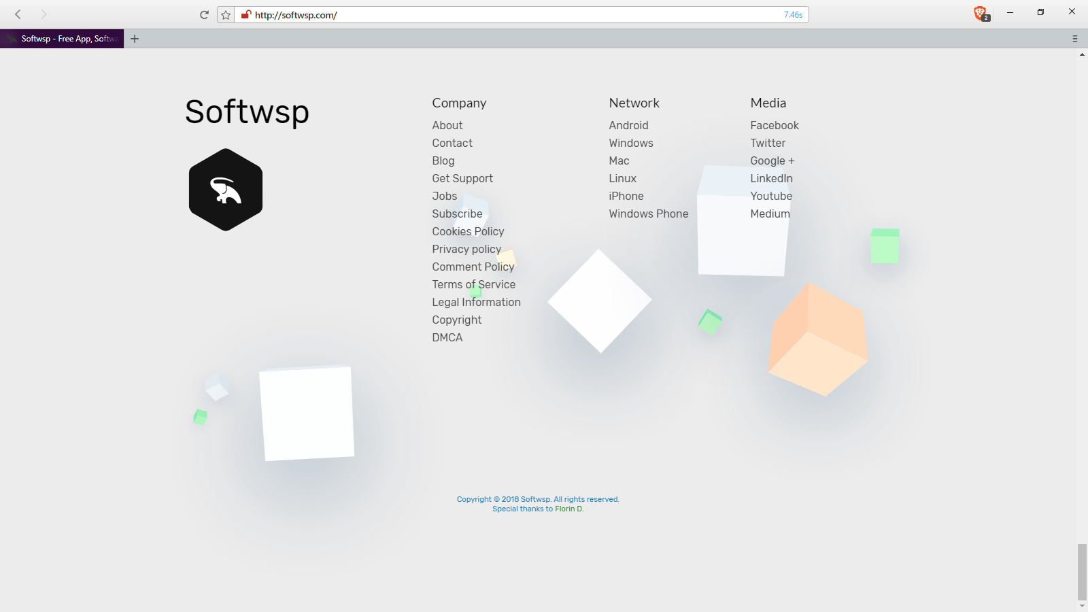Click the Copyright 2018 Softwsp footer text
This screenshot has height=612, width=1088.
pos(538,499)
